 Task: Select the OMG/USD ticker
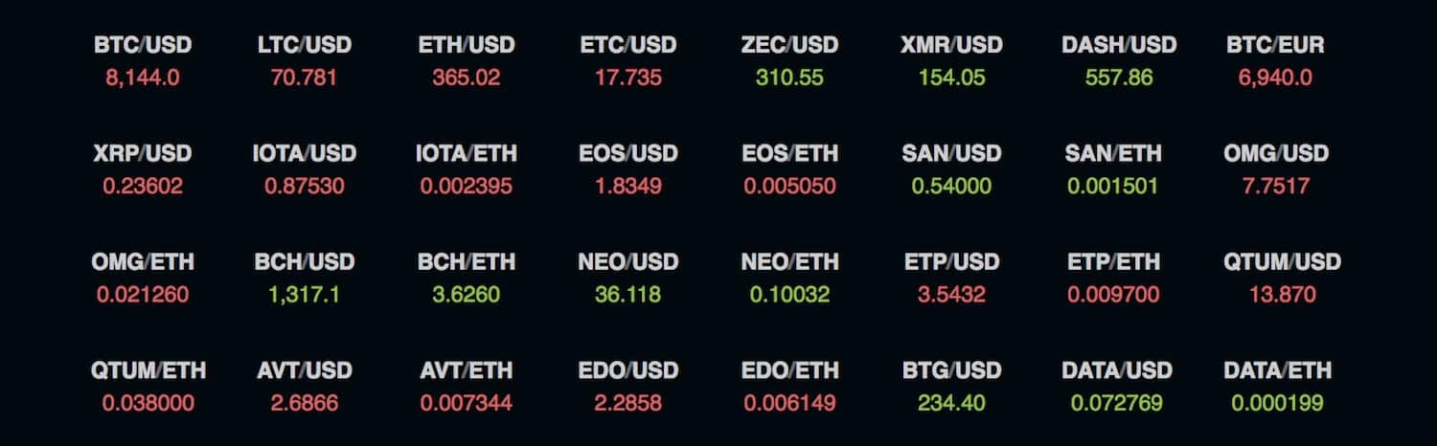(x=1276, y=153)
